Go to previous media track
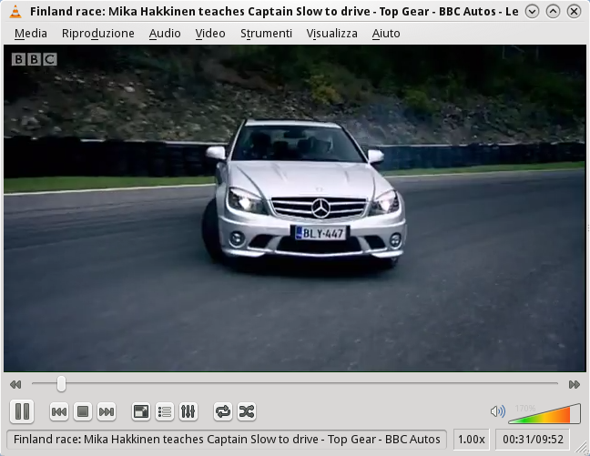This screenshot has height=456, width=590. click(x=59, y=411)
